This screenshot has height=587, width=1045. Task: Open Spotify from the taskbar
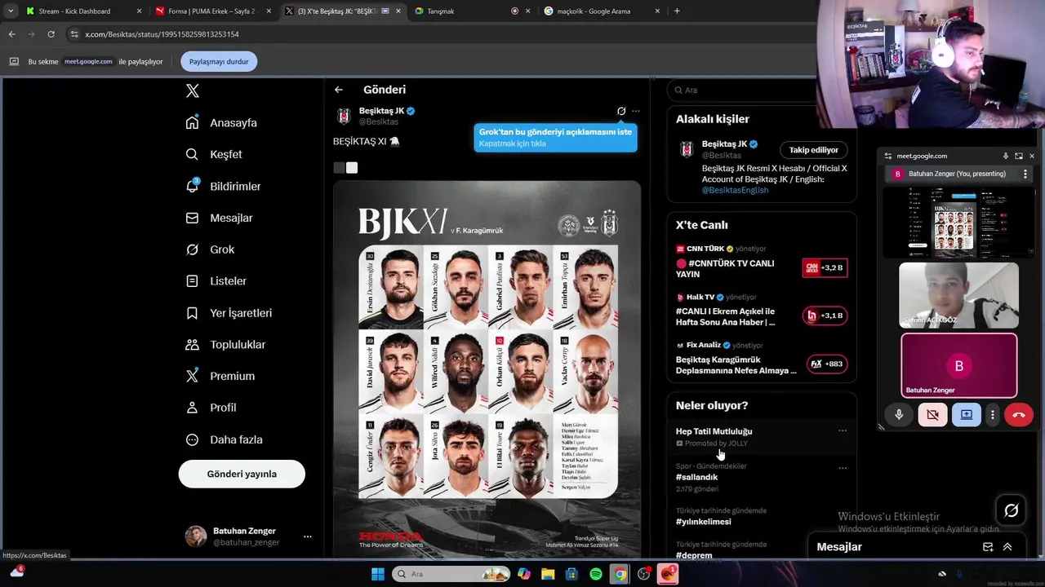[596, 574]
